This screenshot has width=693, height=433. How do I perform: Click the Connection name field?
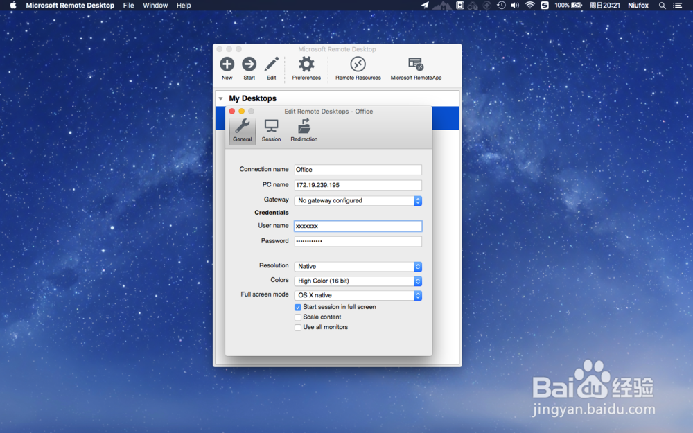[x=358, y=170]
